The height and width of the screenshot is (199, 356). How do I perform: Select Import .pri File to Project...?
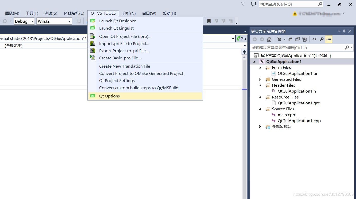point(145,44)
